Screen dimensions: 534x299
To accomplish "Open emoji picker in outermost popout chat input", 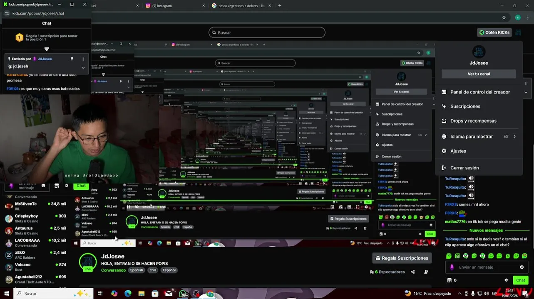I will [x=43, y=186].
